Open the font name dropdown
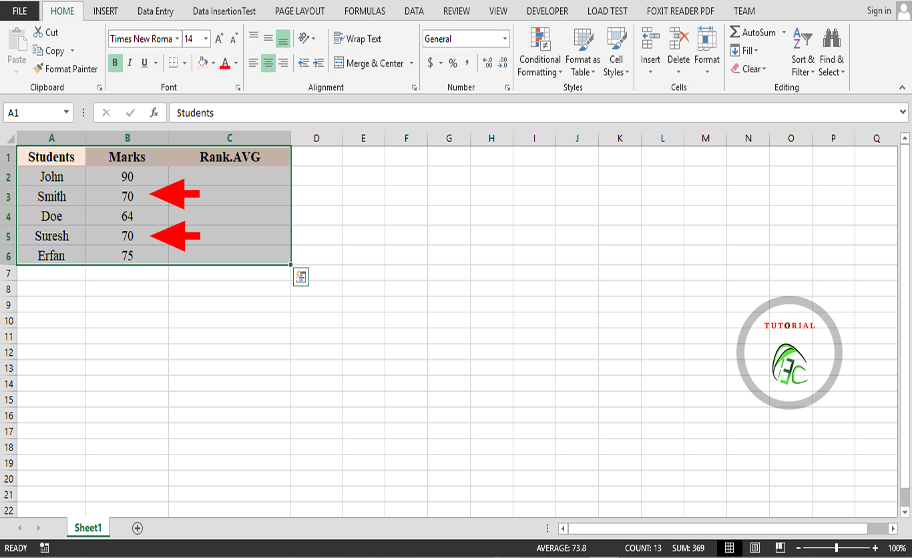The height and width of the screenshot is (558, 912). (x=177, y=39)
